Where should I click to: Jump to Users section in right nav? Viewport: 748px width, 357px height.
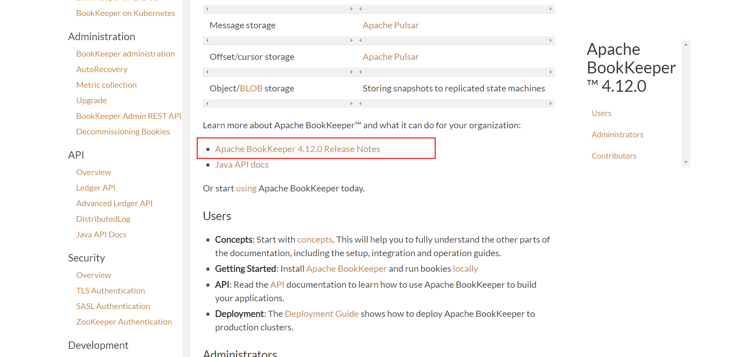pos(601,113)
